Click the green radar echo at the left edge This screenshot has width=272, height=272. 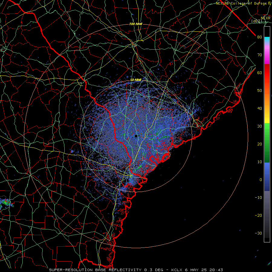pyautogui.click(x=5, y=202)
